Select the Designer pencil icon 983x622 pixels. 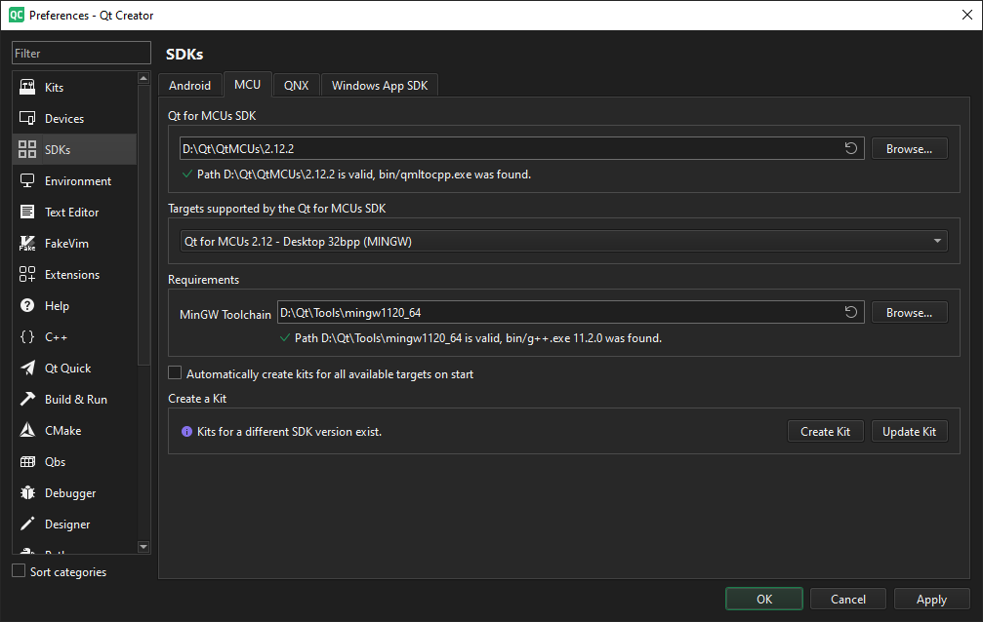pyautogui.click(x=27, y=524)
